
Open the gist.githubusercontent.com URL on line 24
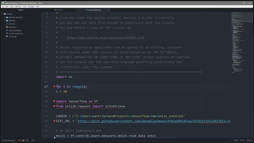coord(154,121)
